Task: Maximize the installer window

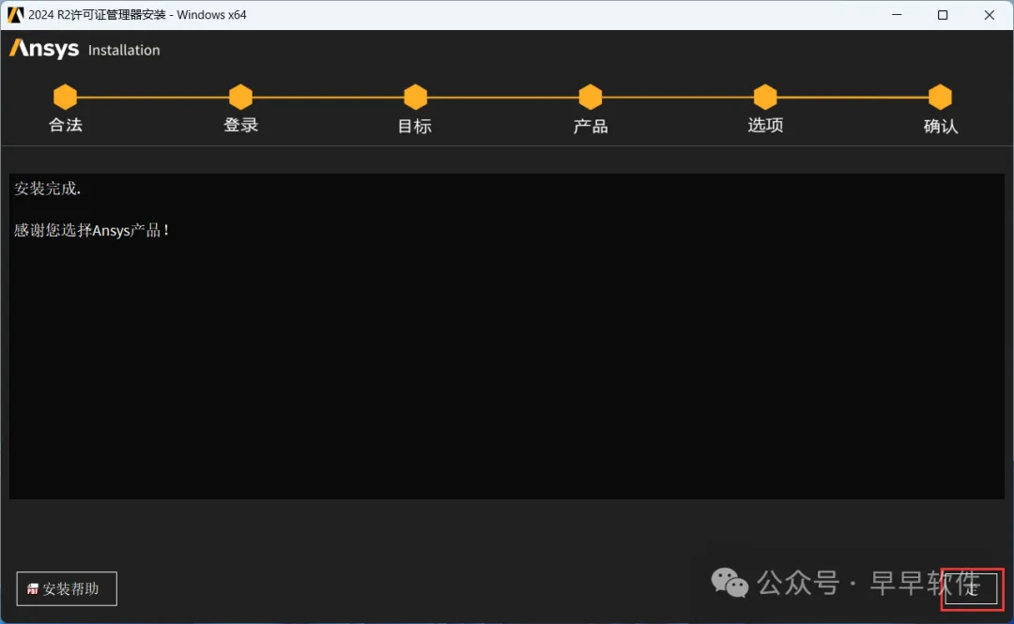Action: pyautogui.click(x=943, y=14)
